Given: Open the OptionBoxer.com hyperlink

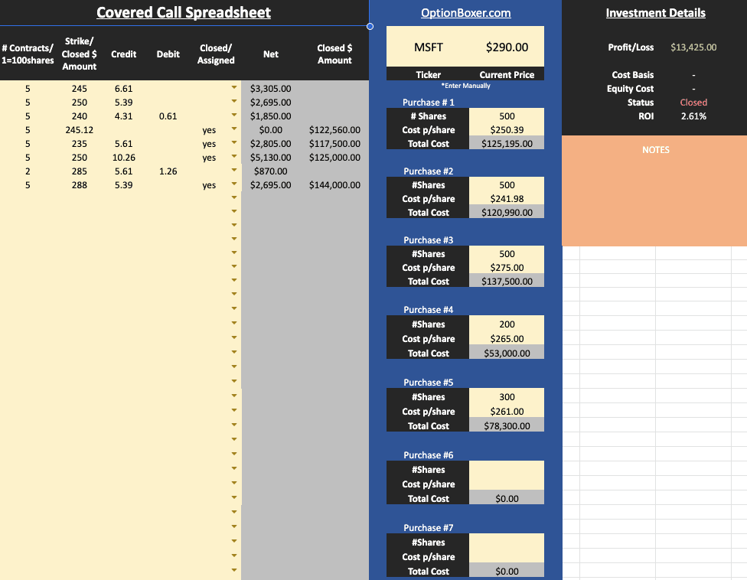Looking at the screenshot, I should coord(465,12).
